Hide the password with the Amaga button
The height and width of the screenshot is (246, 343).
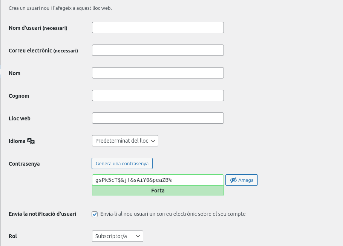242,180
